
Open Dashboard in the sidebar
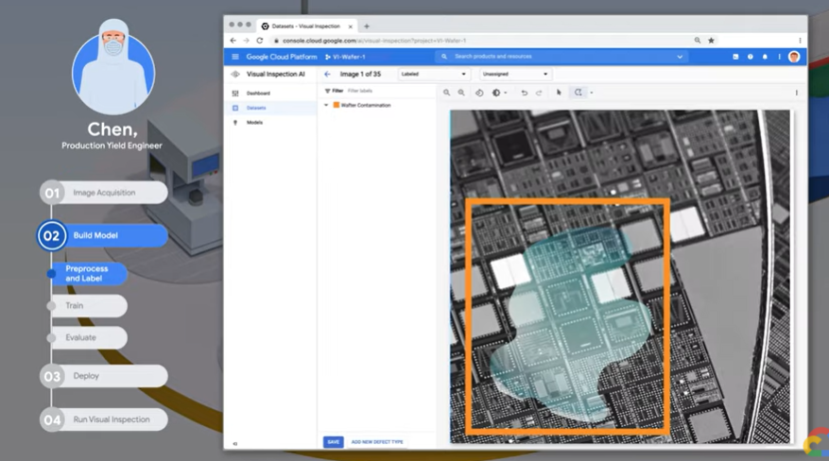point(258,94)
